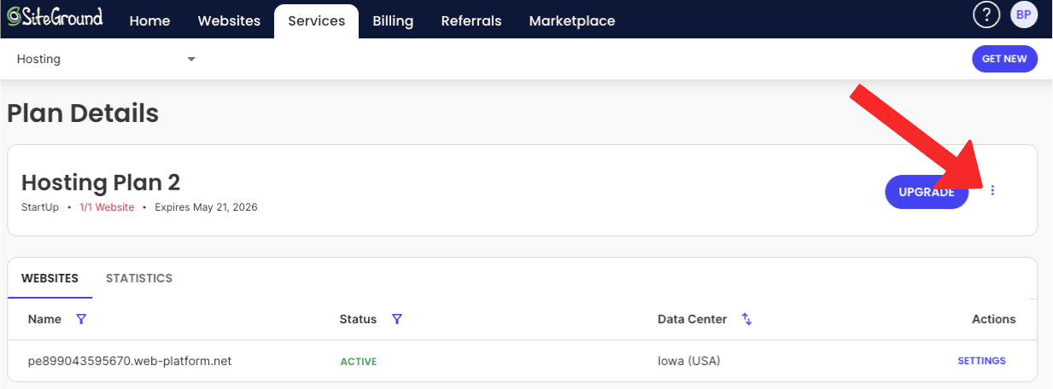This screenshot has width=1053, height=389.
Task: Open the BP user profile avatar
Action: (1024, 15)
